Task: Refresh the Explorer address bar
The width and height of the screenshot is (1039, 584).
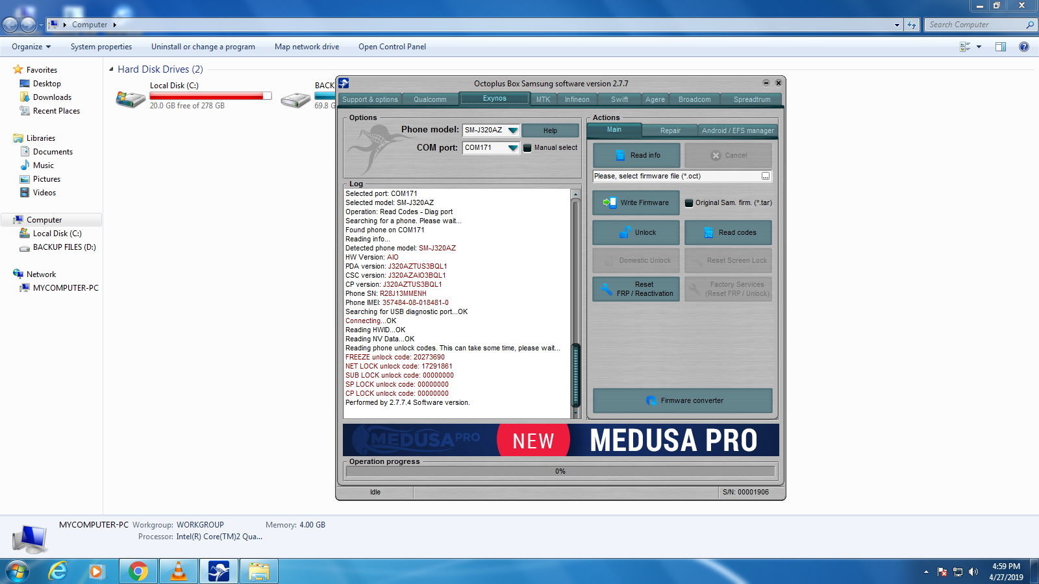Action: 912,25
